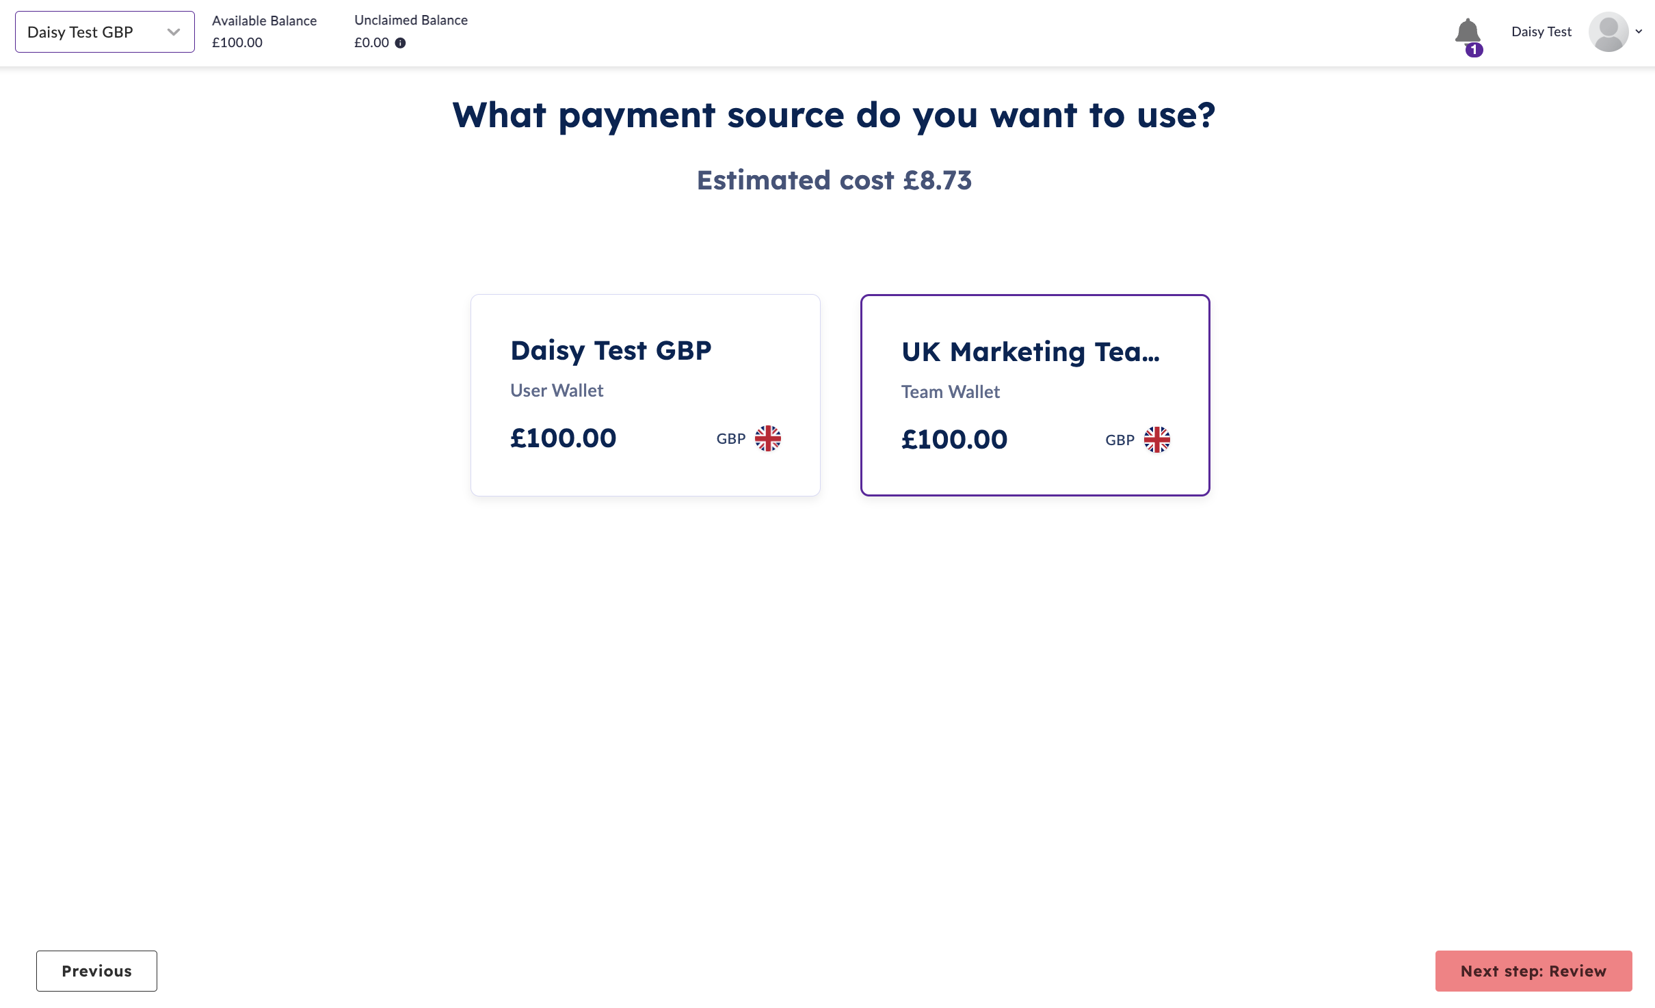Screen dimensions: 1655x1008
Task: Expand the user profile menu arrow
Action: (x=1639, y=31)
